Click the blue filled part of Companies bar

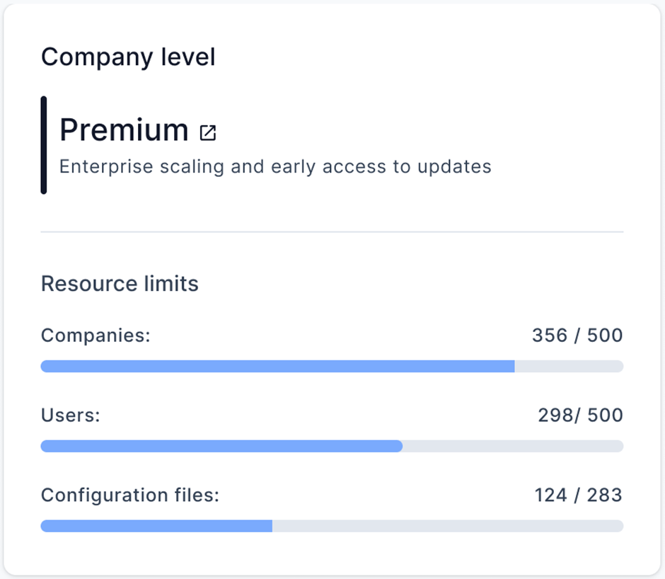pos(276,366)
